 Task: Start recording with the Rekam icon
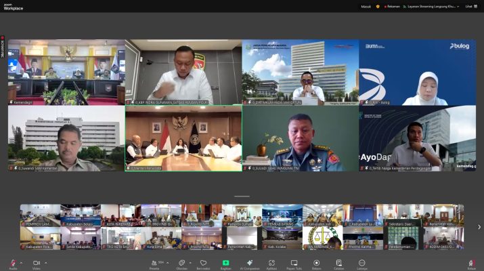coord(316,262)
